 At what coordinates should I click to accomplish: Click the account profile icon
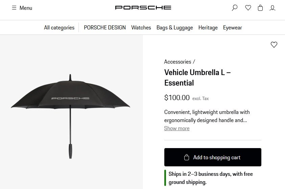(x=272, y=8)
